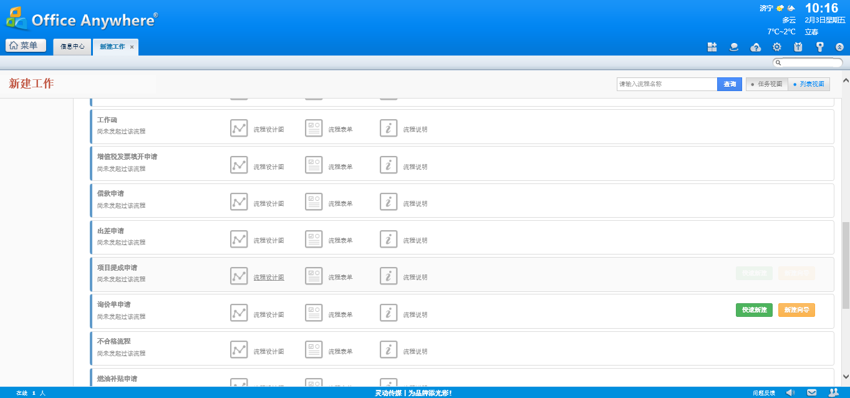The image size is (850, 398).
Task: Click the cloud help icon
Action: (755, 47)
